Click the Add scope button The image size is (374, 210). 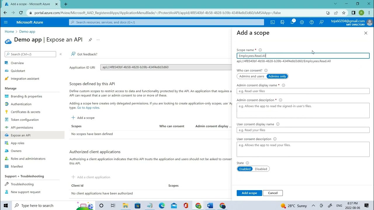(x=249, y=193)
